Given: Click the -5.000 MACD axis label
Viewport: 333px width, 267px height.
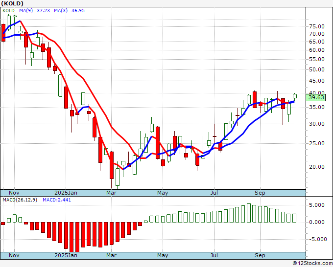Looking at the screenshot, I should tap(318, 239).
